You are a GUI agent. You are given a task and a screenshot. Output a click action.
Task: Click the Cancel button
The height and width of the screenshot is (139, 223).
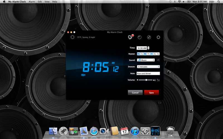(135, 93)
